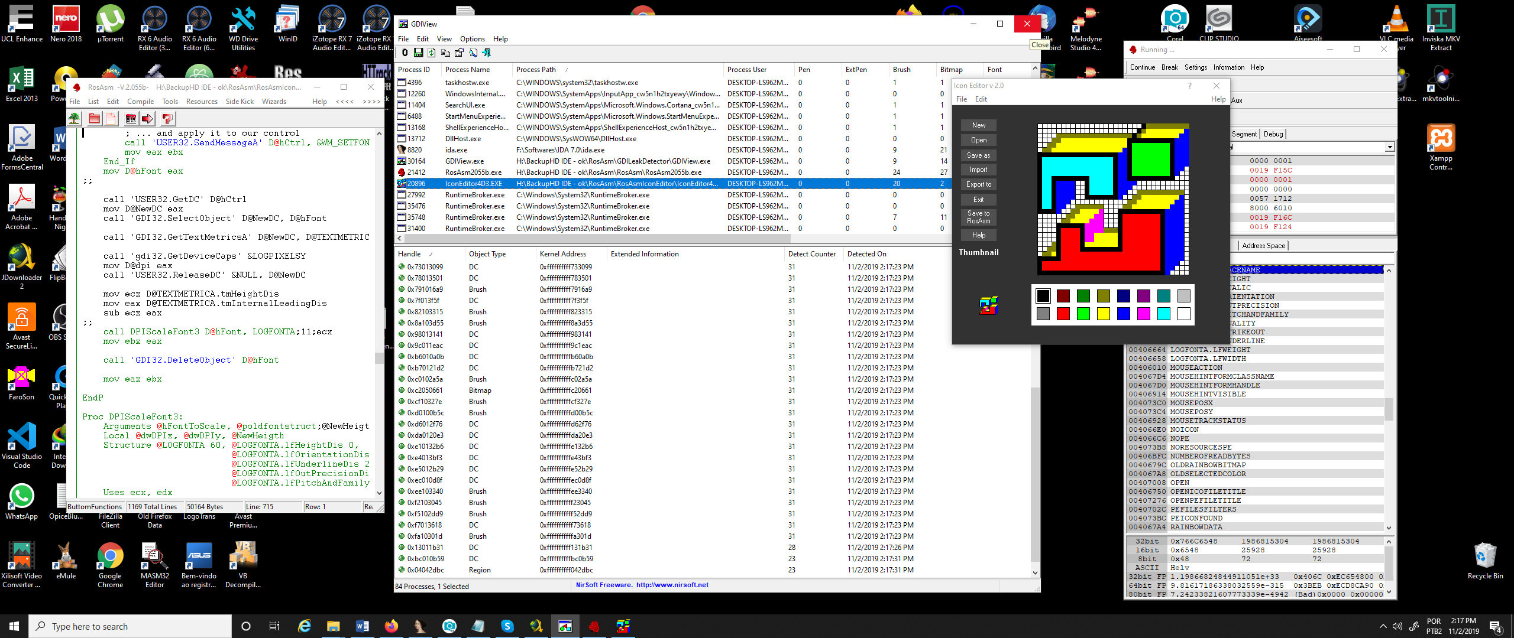The image size is (1514, 638).
Task: Click the refresh icon in GDIView toolbar
Action: [432, 53]
